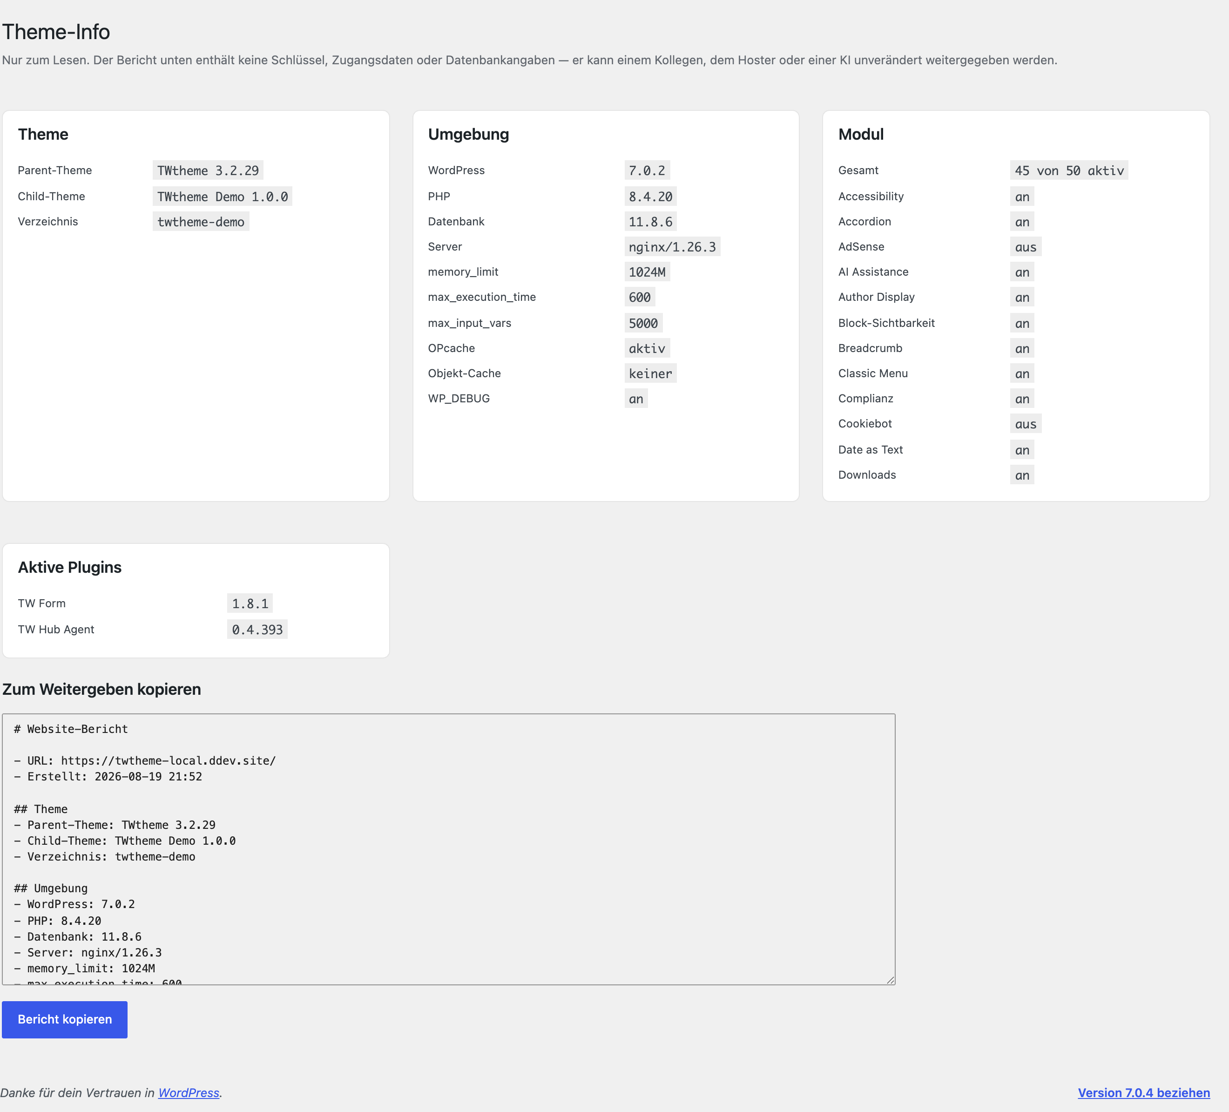Click the Date as Text module label
This screenshot has width=1229, height=1112.
[870, 449]
